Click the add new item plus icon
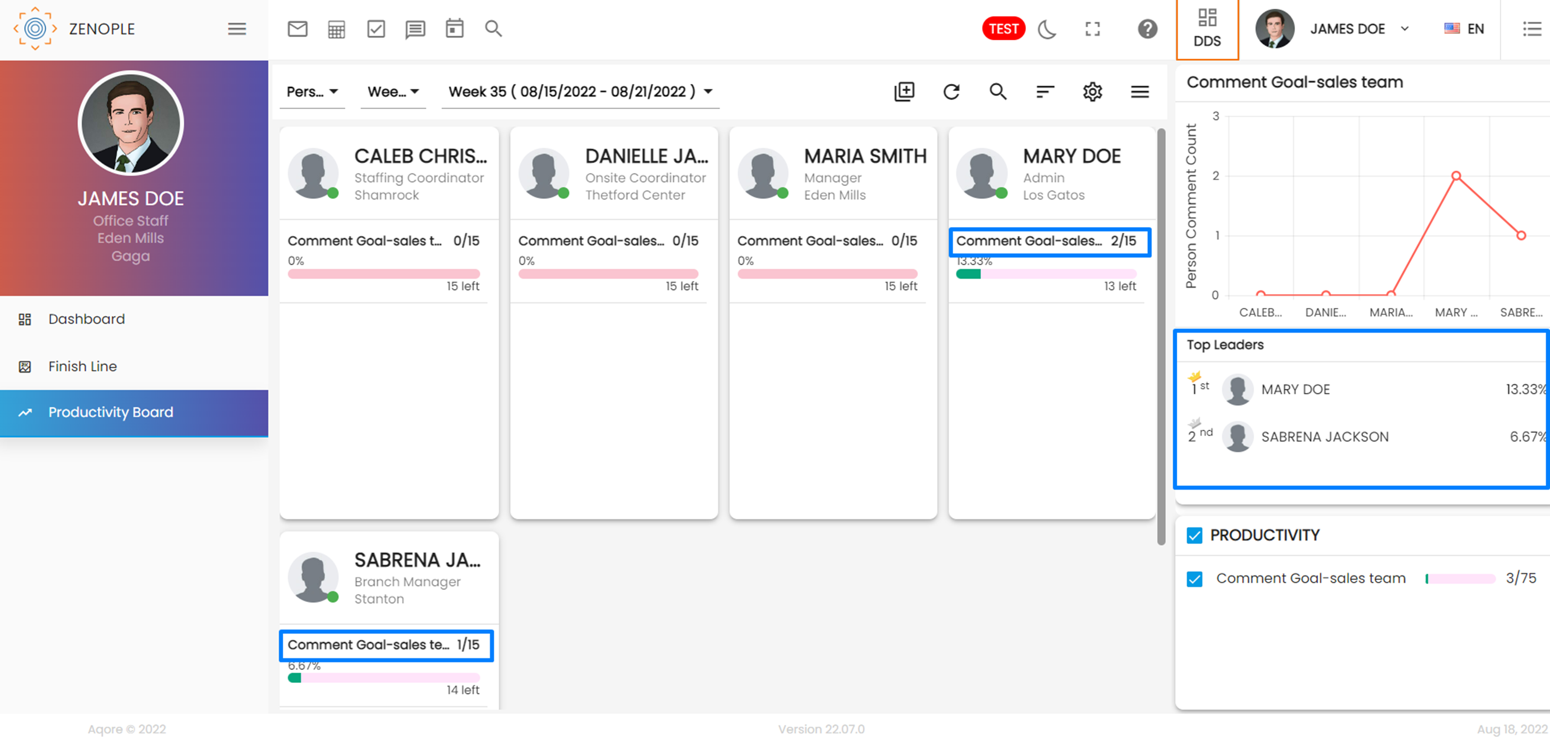1550x744 pixels. 905,91
